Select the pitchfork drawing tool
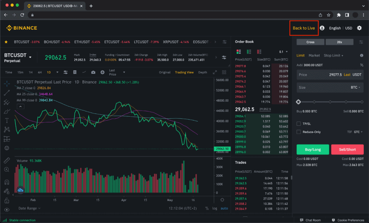This screenshot has width=369, height=223. [7, 102]
